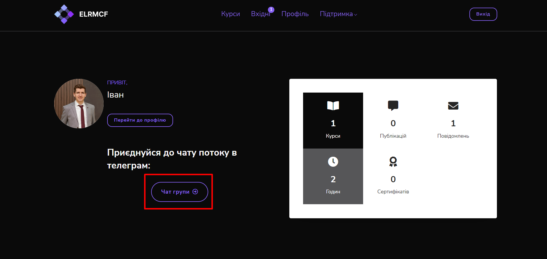Open the Чат групи telegram button
Screen dimensions: 547x259
[x=180, y=192]
